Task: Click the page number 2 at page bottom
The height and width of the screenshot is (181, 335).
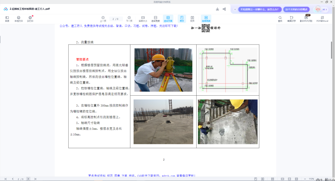Action: 164,160
